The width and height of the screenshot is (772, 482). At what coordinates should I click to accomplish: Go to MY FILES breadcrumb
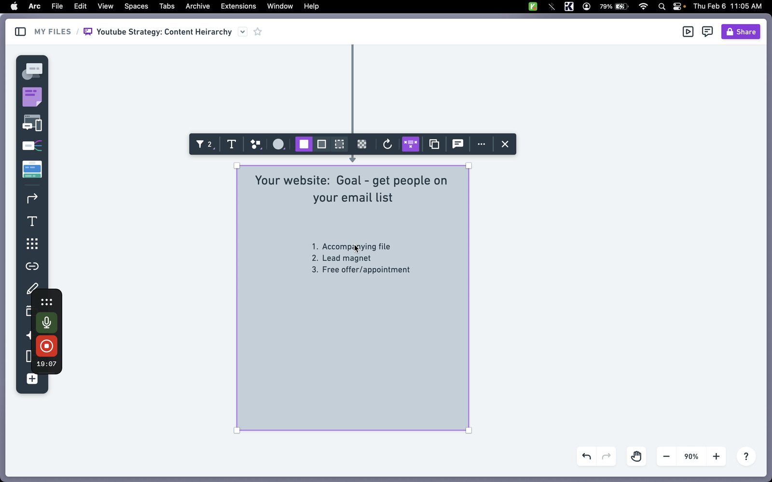click(53, 32)
